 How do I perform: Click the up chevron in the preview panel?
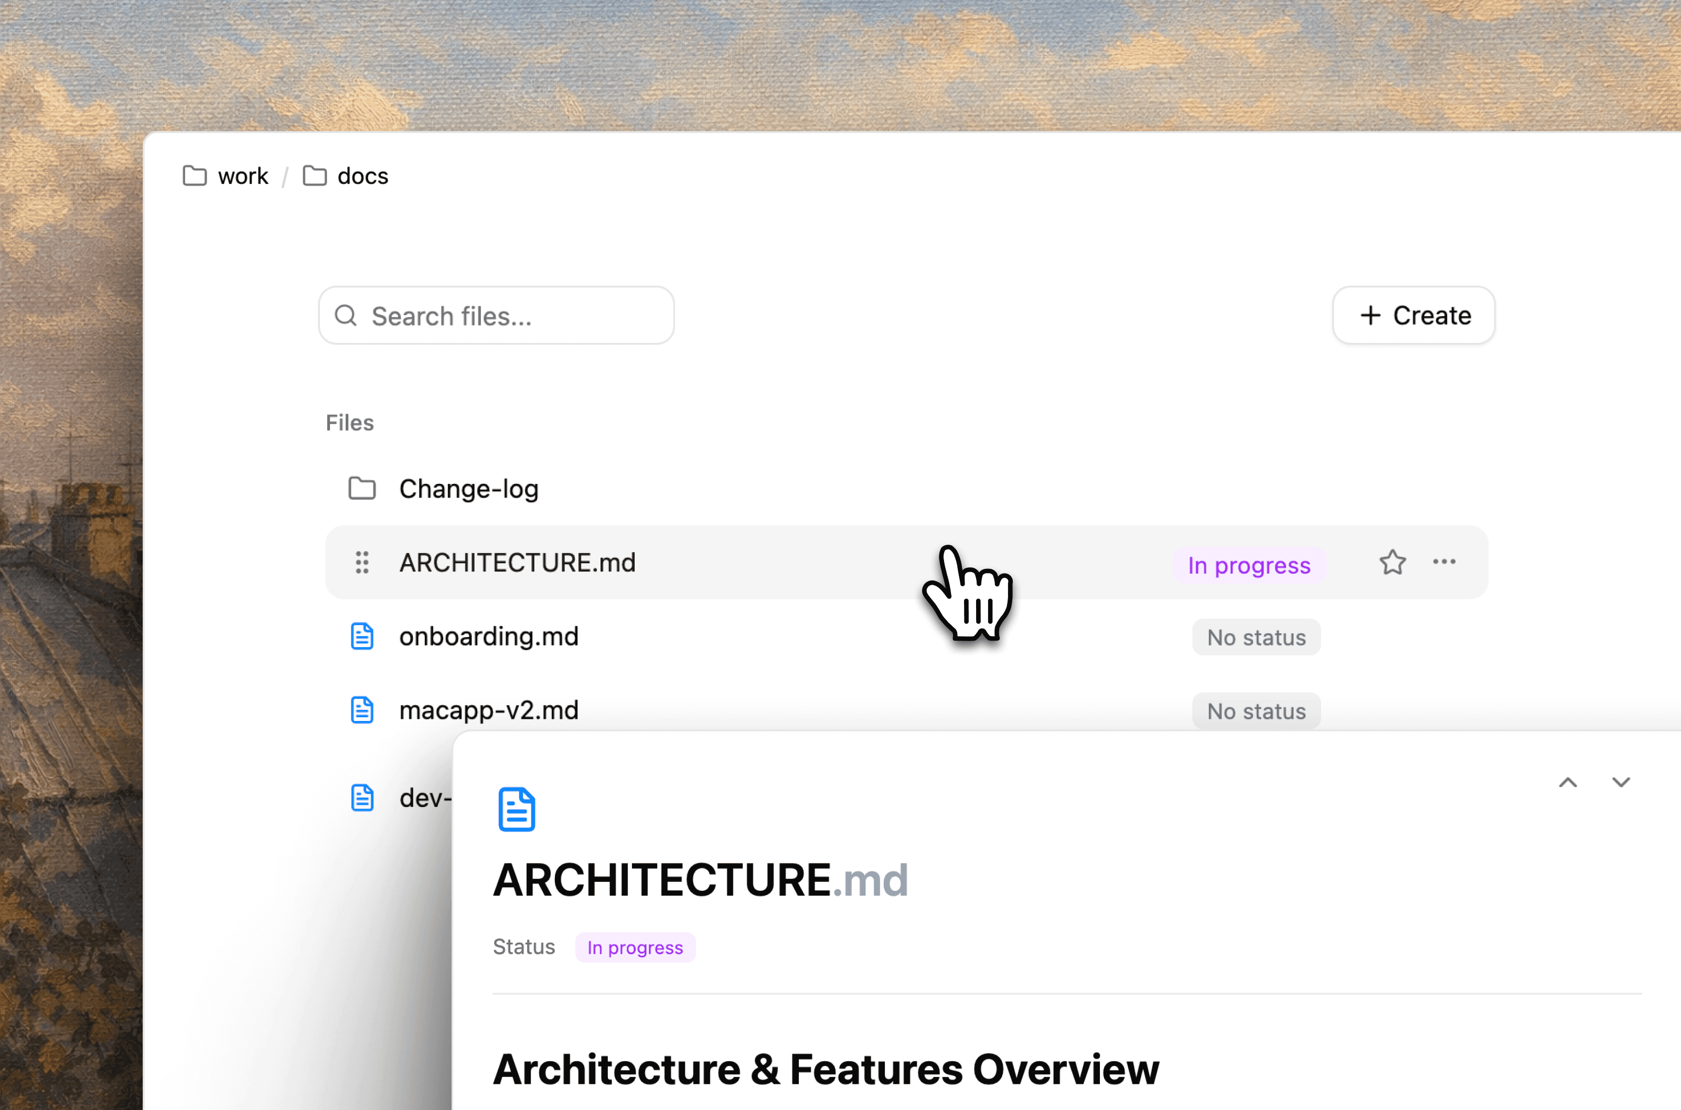click(x=1568, y=782)
